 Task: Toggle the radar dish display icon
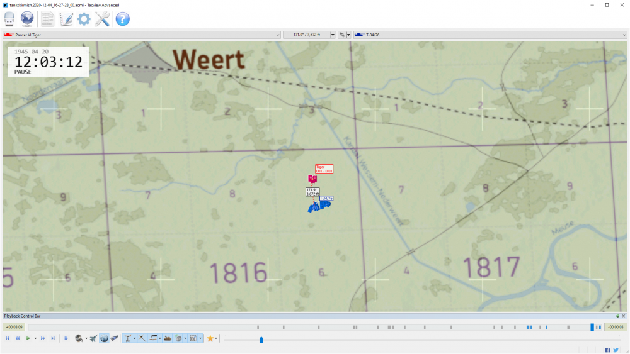178,338
